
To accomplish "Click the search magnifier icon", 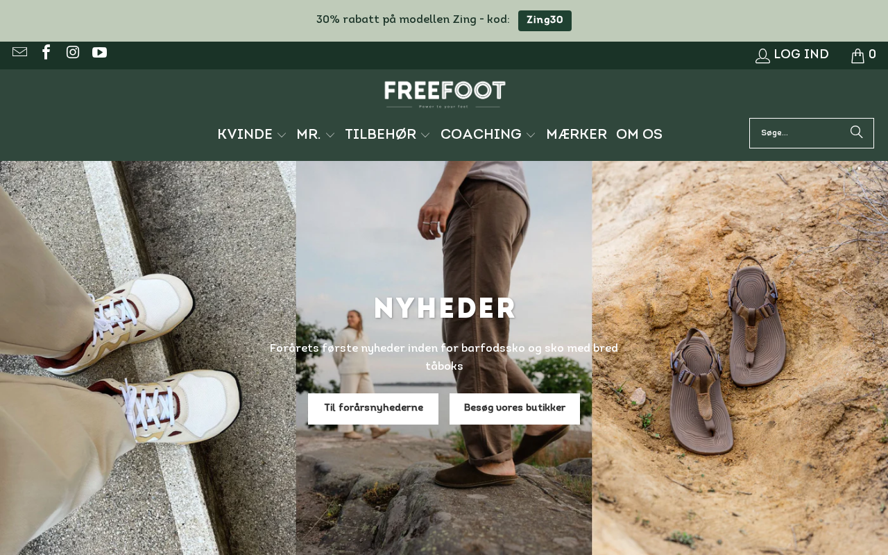I will [x=857, y=132].
